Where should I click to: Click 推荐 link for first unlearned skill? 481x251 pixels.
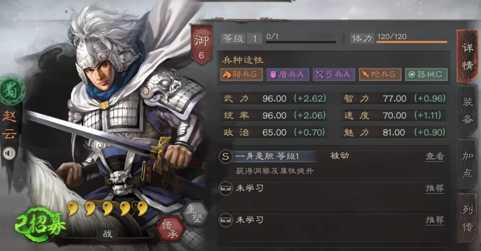434,188
